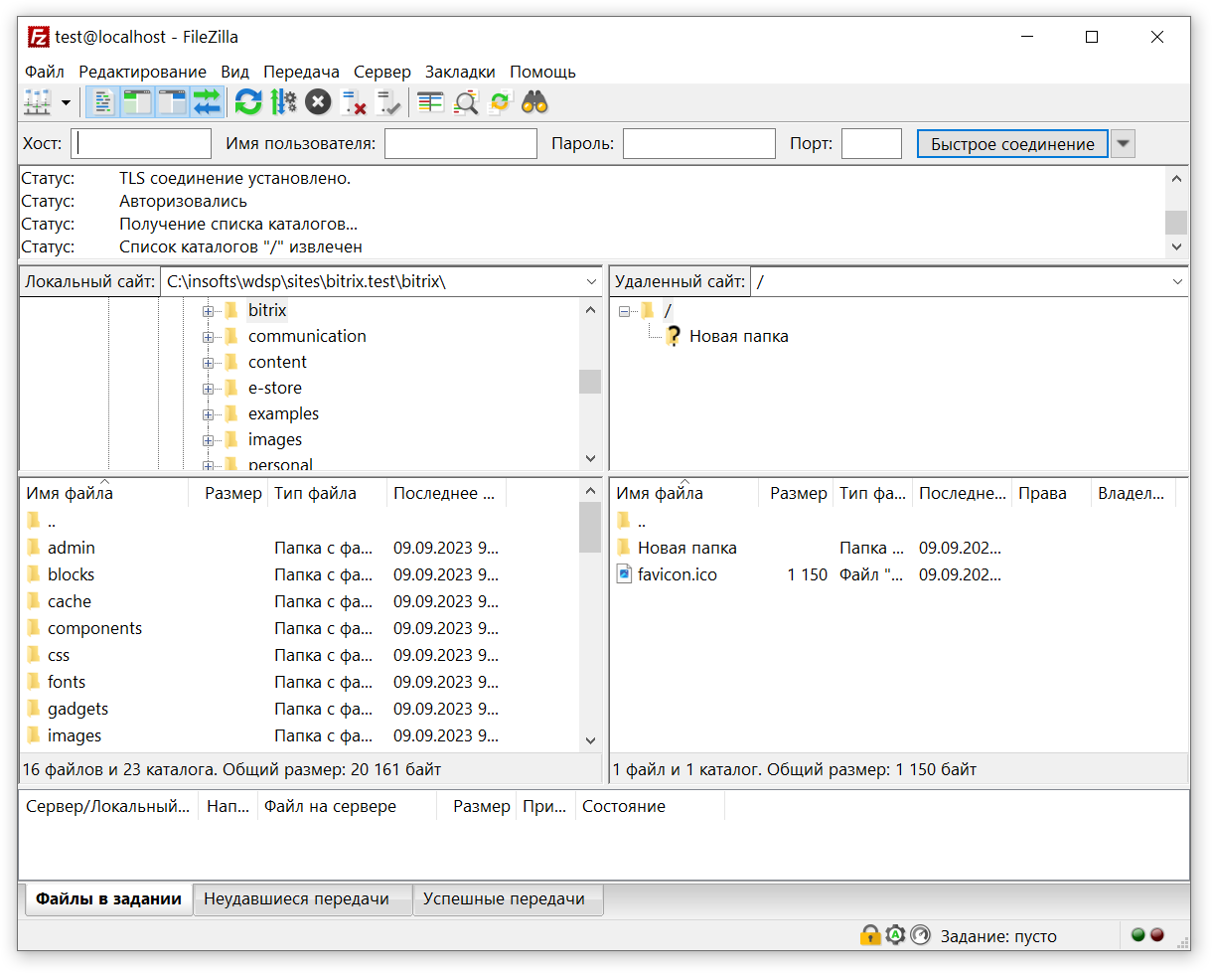The image size is (1212, 973).
Task: Click message log scrollbar down arrow
Action: [x=1177, y=246]
